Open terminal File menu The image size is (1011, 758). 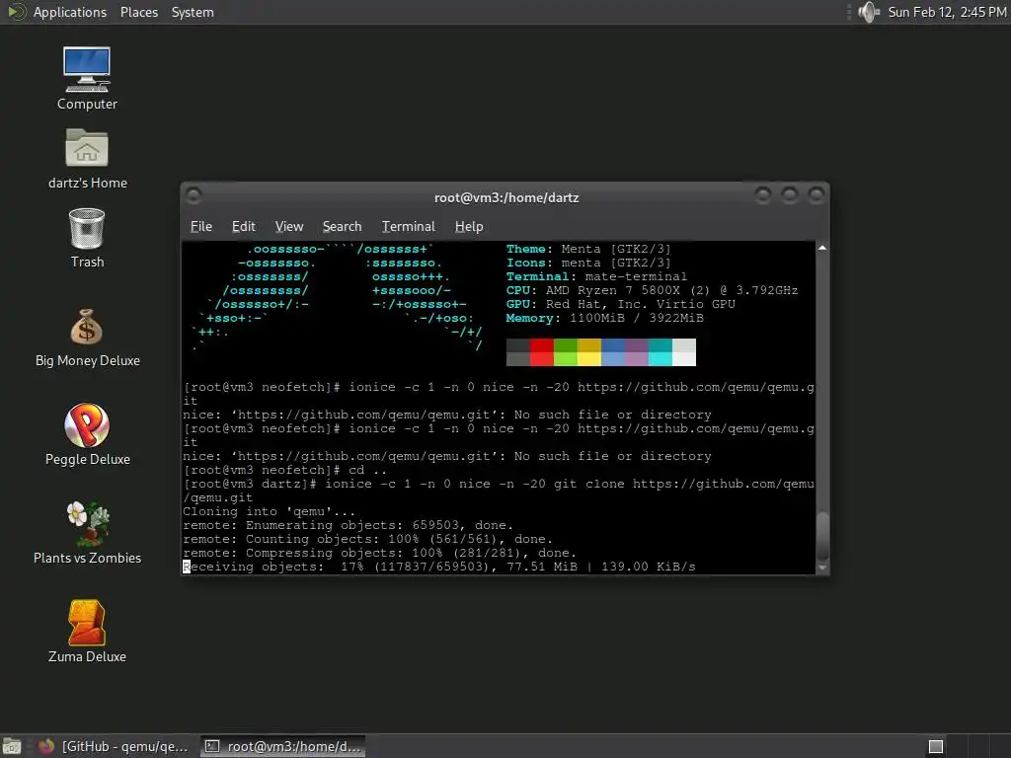click(x=201, y=226)
